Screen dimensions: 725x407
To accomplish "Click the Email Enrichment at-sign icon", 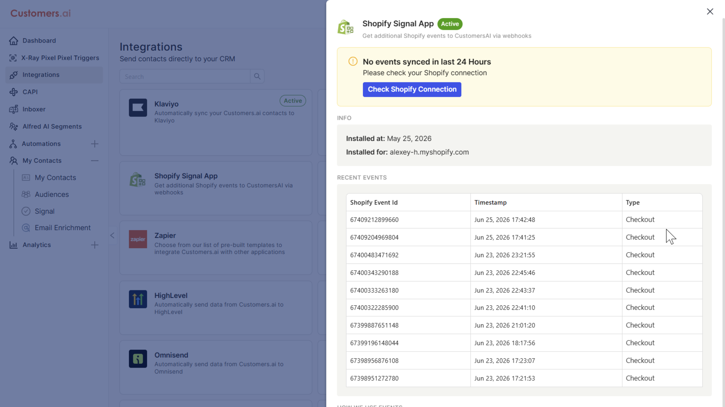I will (26, 228).
